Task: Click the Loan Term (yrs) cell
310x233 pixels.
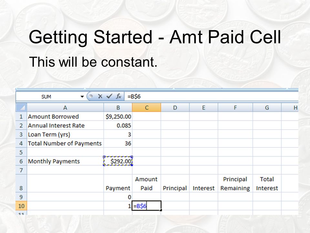Action: 65,134
